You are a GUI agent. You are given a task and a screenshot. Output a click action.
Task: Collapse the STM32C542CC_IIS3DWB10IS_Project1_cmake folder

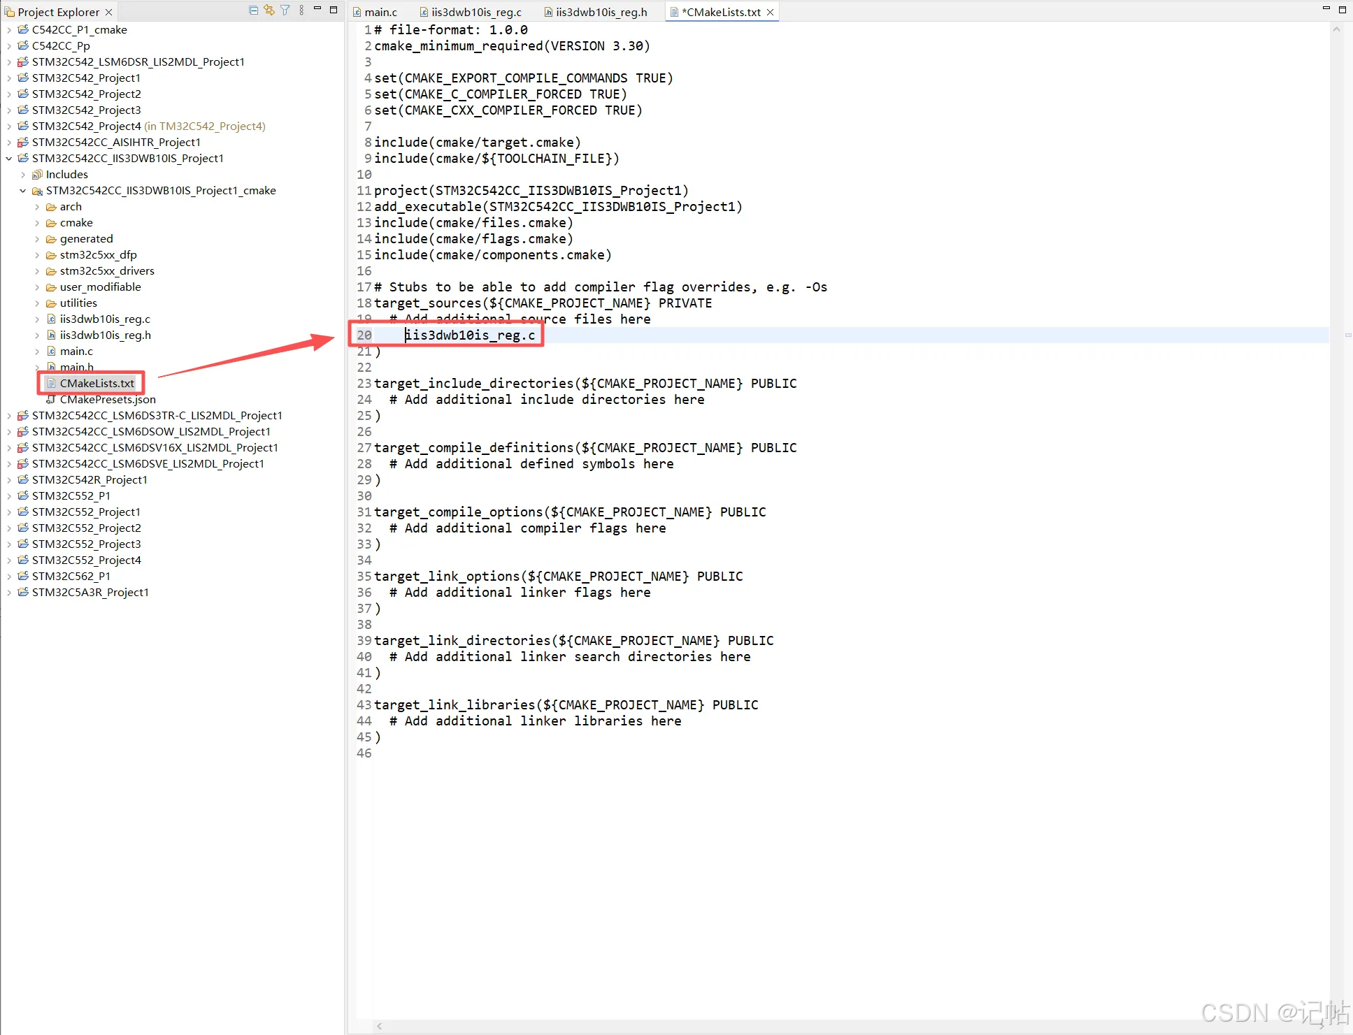click(23, 191)
